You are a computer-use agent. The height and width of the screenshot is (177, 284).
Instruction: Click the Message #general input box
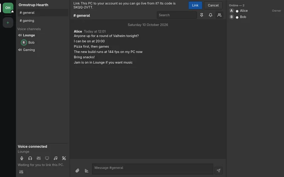click(x=153, y=169)
